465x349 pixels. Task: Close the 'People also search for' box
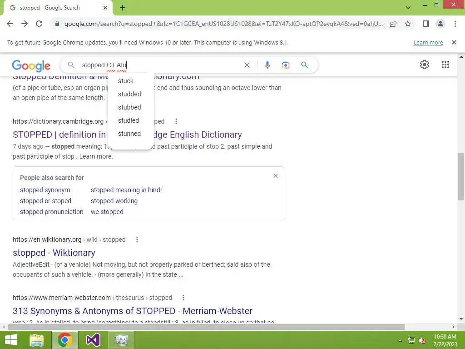pyautogui.click(x=276, y=176)
